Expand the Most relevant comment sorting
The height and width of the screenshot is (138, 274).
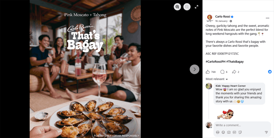click(x=217, y=79)
